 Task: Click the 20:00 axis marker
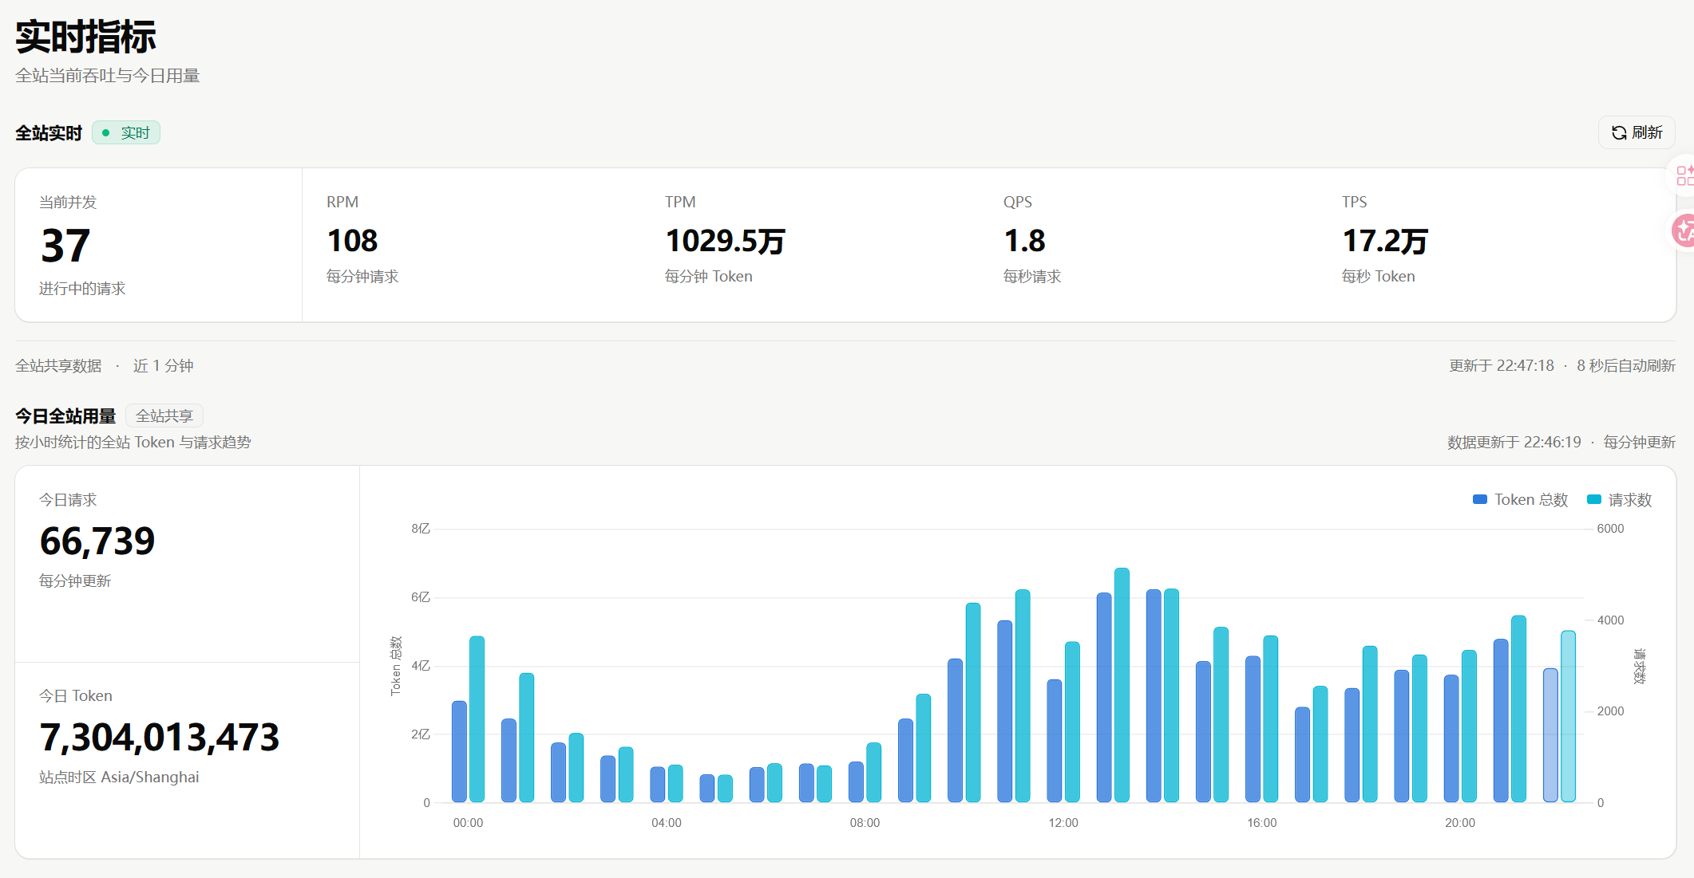click(1460, 823)
